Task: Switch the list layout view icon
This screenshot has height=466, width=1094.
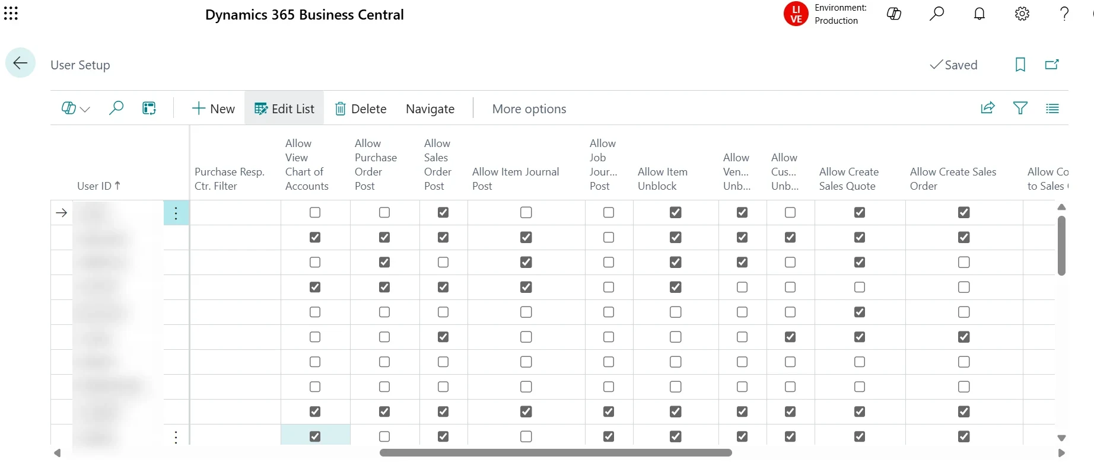Action: tap(1052, 108)
